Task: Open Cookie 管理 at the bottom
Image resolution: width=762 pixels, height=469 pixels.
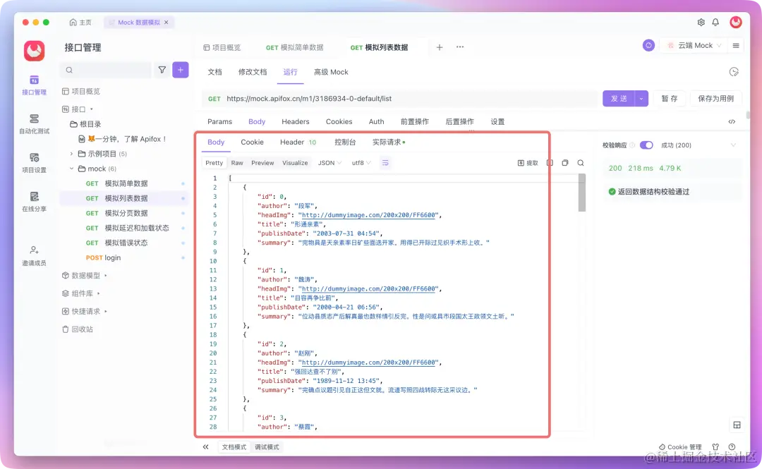Action: tap(680, 446)
